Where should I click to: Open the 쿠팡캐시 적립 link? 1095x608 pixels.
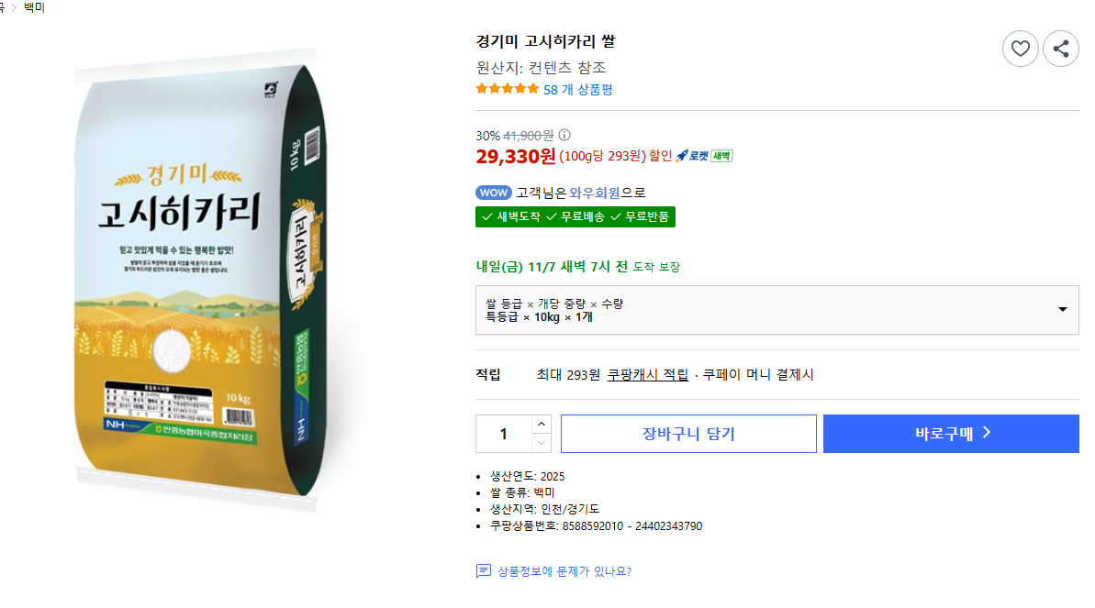[x=648, y=374]
